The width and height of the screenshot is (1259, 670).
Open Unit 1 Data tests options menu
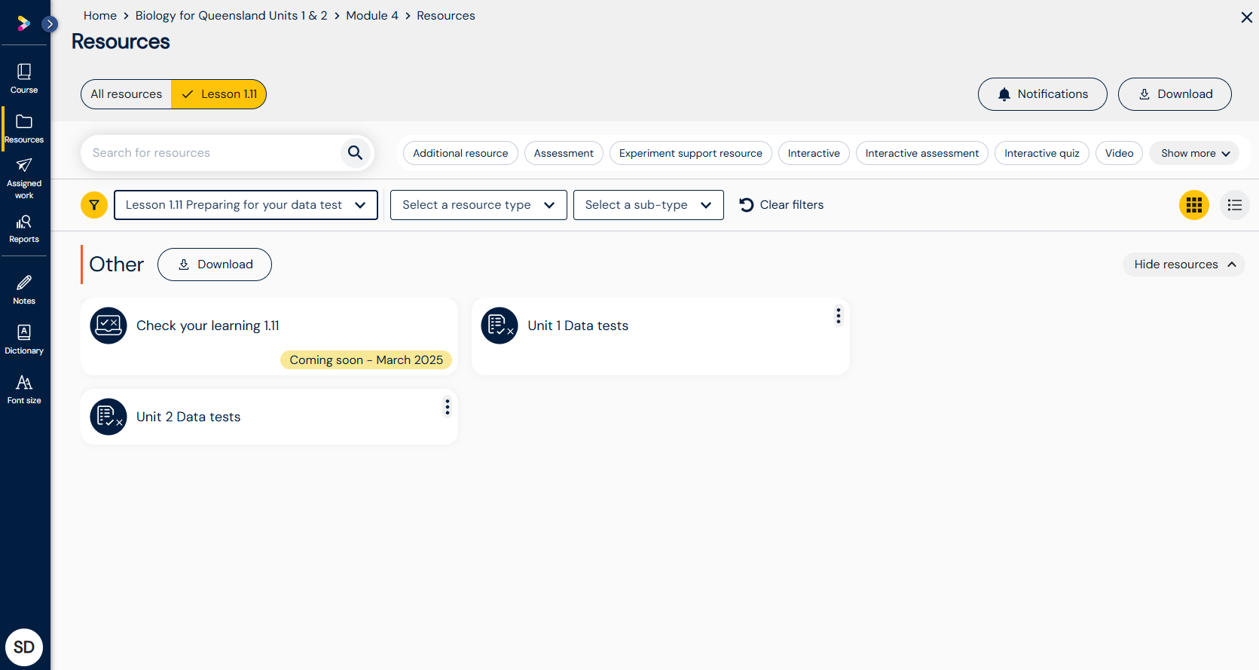point(838,317)
